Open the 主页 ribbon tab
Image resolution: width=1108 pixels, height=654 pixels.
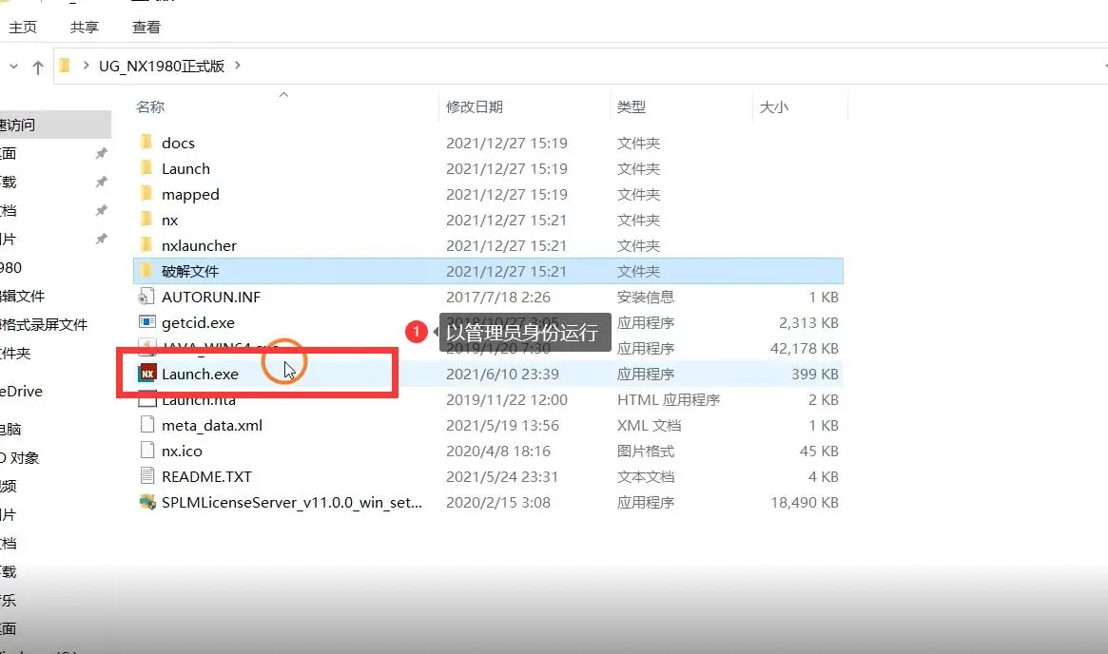[23, 27]
